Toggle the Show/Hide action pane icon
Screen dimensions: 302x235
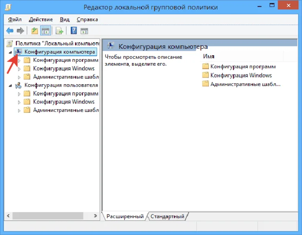click(85, 31)
